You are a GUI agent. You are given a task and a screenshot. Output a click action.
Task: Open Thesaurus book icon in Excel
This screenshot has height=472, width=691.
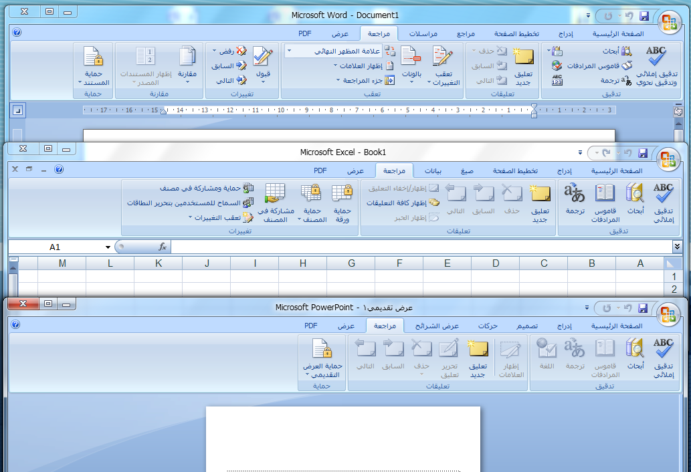(x=605, y=194)
